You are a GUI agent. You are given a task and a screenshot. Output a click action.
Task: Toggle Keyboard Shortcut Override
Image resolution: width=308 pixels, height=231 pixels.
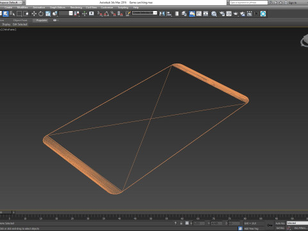click(x=91, y=14)
